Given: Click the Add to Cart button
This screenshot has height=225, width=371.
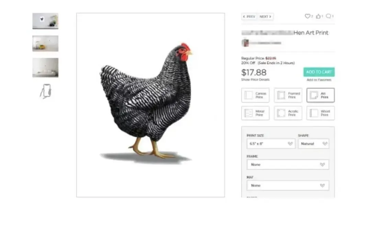Looking at the screenshot, I should pyautogui.click(x=319, y=72).
